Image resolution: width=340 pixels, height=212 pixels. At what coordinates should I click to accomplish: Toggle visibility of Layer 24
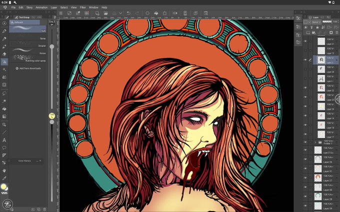point(305,106)
